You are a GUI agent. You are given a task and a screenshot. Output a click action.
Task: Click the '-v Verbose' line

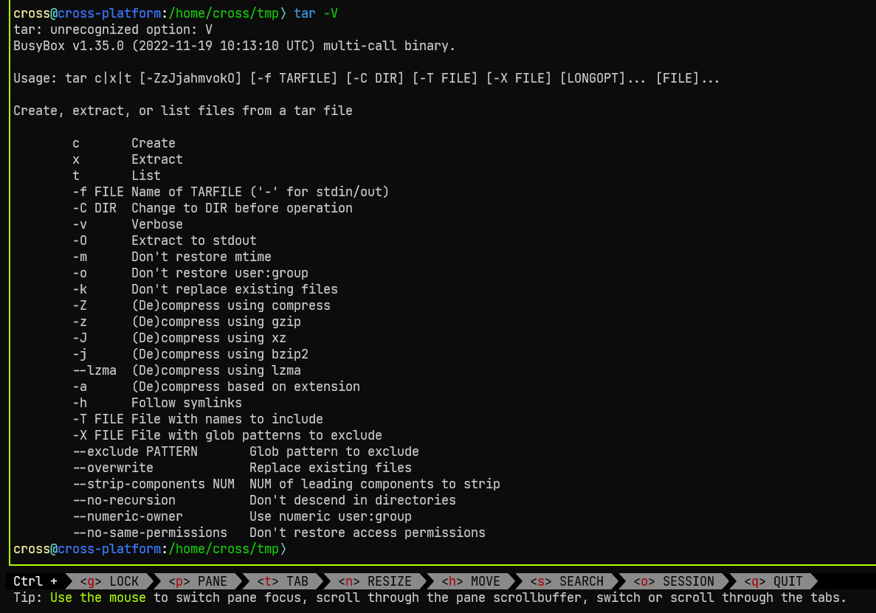tap(128, 224)
